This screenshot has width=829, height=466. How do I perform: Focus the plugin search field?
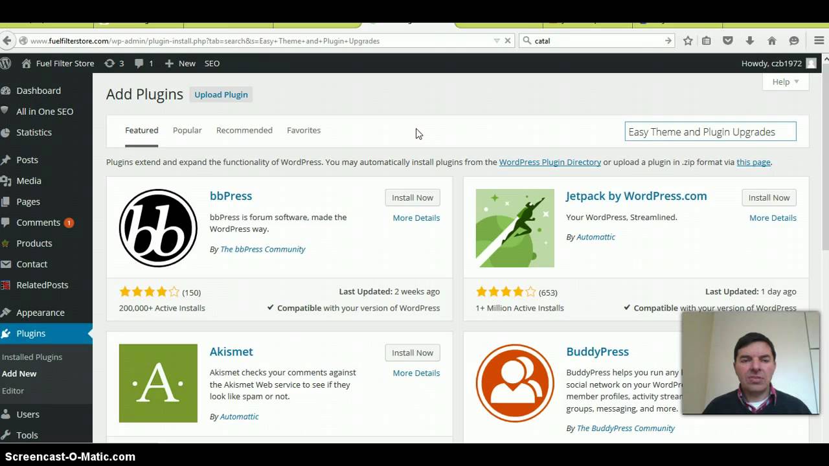[710, 131]
